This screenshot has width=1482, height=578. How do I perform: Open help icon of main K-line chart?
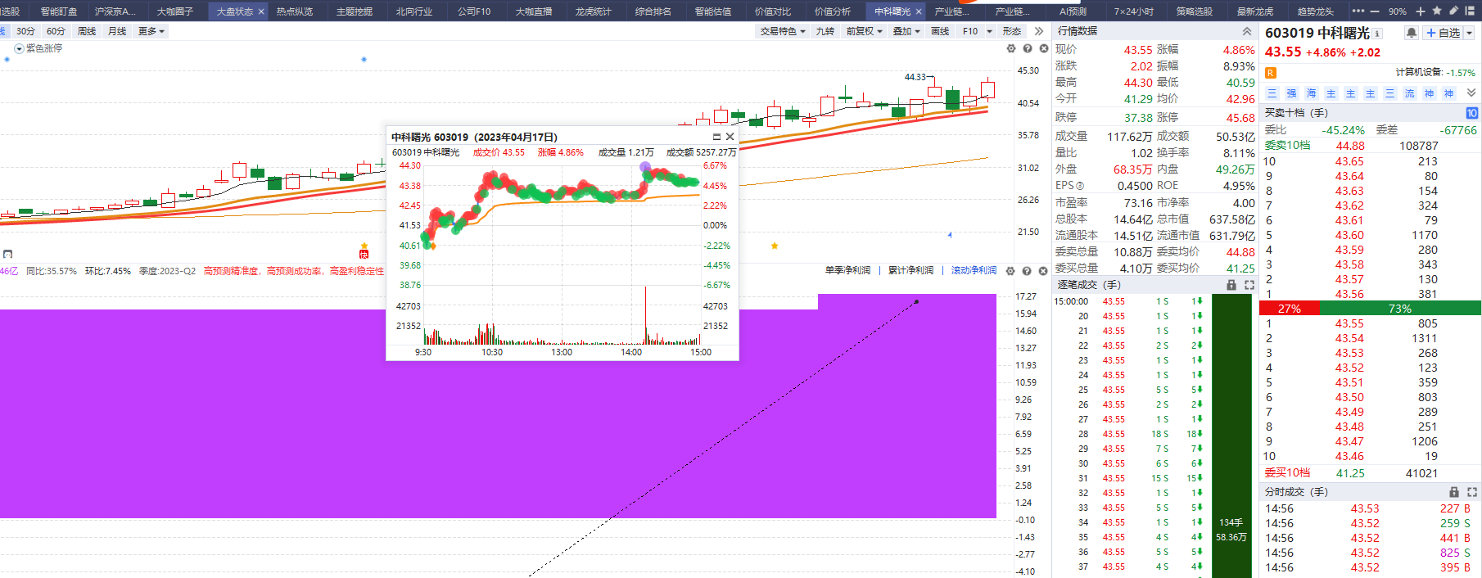(x=1028, y=48)
